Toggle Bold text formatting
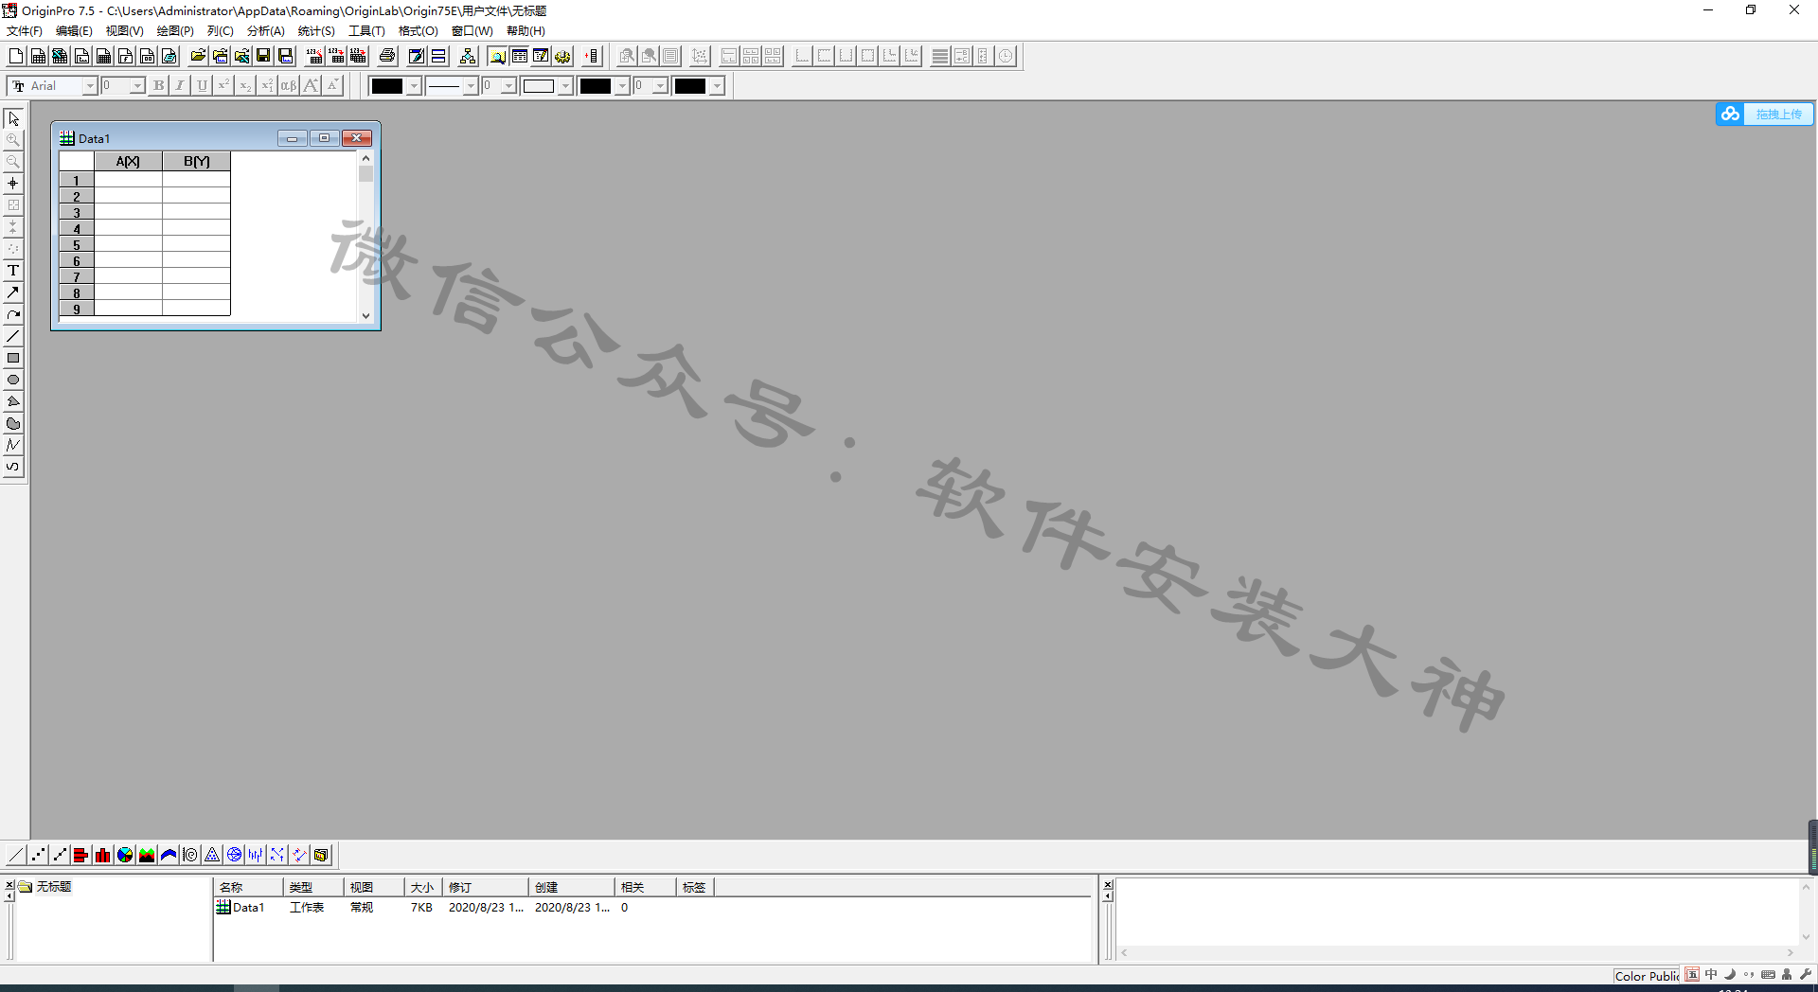 click(159, 86)
